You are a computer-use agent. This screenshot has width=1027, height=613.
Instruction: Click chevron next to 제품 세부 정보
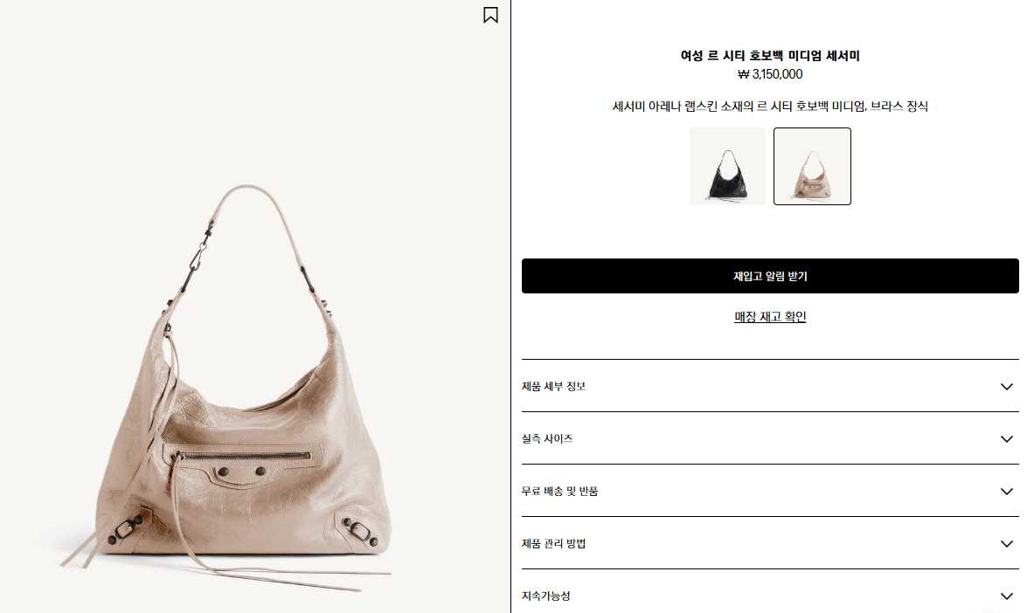(x=1007, y=387)
